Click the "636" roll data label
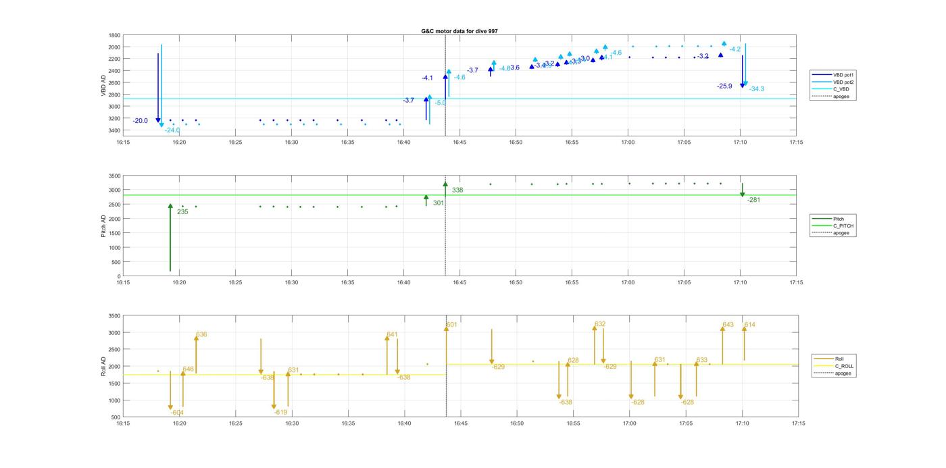Viewport: 946px width, 468px height. [201, 335]
